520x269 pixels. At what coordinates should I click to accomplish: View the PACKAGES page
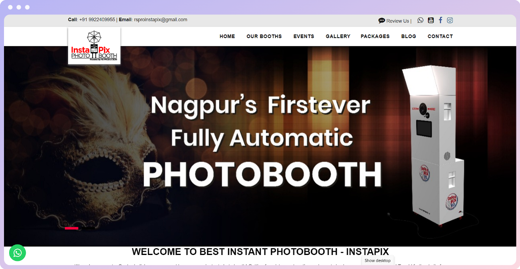click(x=375, y=36)
